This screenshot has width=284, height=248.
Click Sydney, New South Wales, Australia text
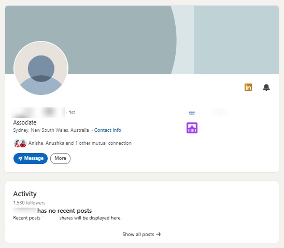click(x=51, y=130)
